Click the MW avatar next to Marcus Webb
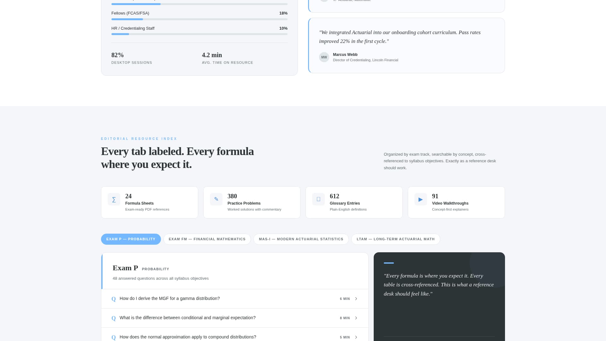The height and width of the screenshot is (341, 606). (x=324, y=57)
